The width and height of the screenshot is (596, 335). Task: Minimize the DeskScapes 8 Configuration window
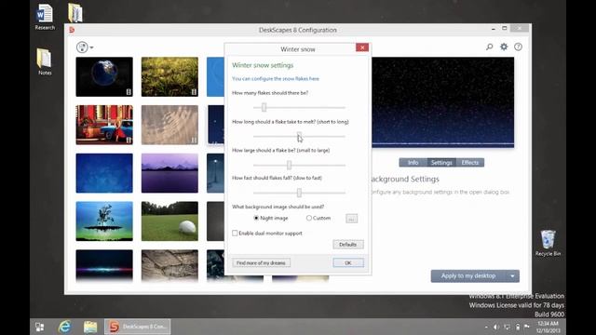tap(493, 29)
